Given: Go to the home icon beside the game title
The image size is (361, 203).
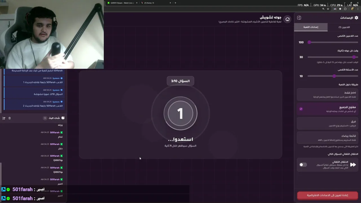Looking at the screenshot, I should (x=287, y=19).
